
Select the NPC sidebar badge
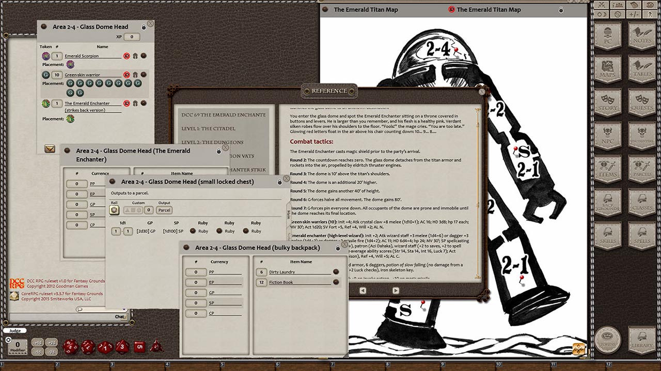pos(608,137)
